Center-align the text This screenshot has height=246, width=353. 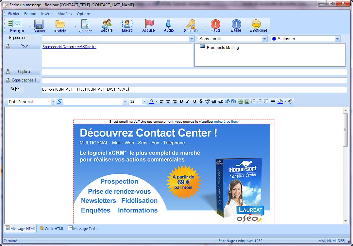[x=168, y=102]
